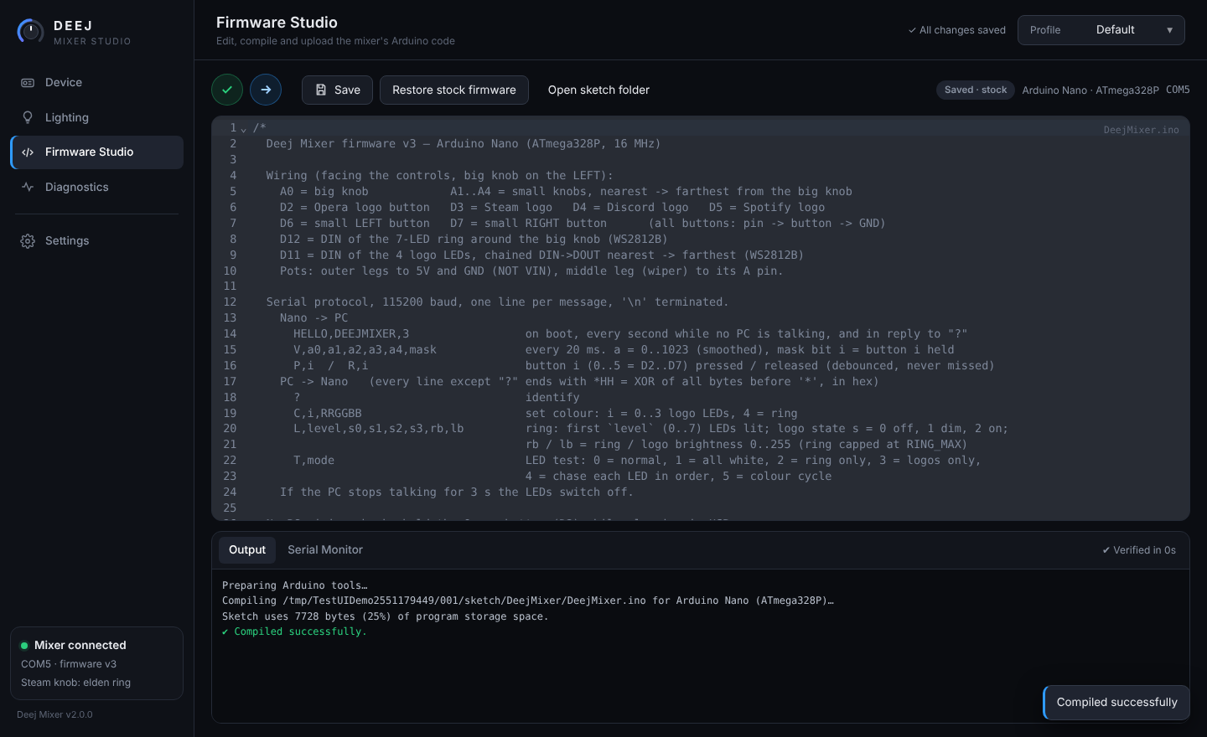This screenshot has width=1207, height=737.
Task: Click 'HELLO,DEEJMIXER,3' in the code
Action: click(x=351, y=334)
